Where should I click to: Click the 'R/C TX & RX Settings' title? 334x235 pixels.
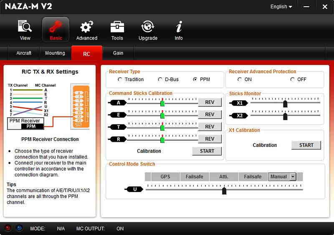tap(50, 72)
